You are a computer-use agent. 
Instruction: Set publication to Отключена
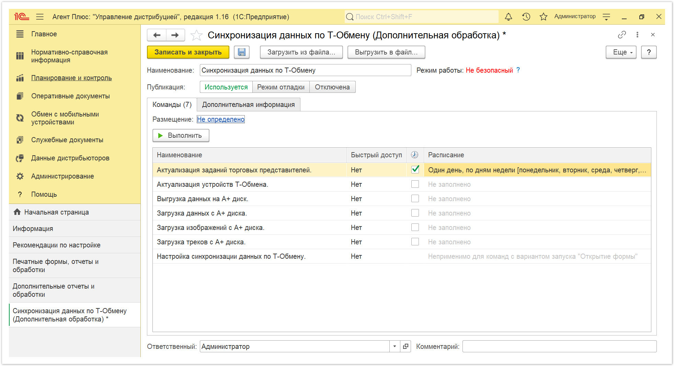pyautogui.click(x=332, y=87)
